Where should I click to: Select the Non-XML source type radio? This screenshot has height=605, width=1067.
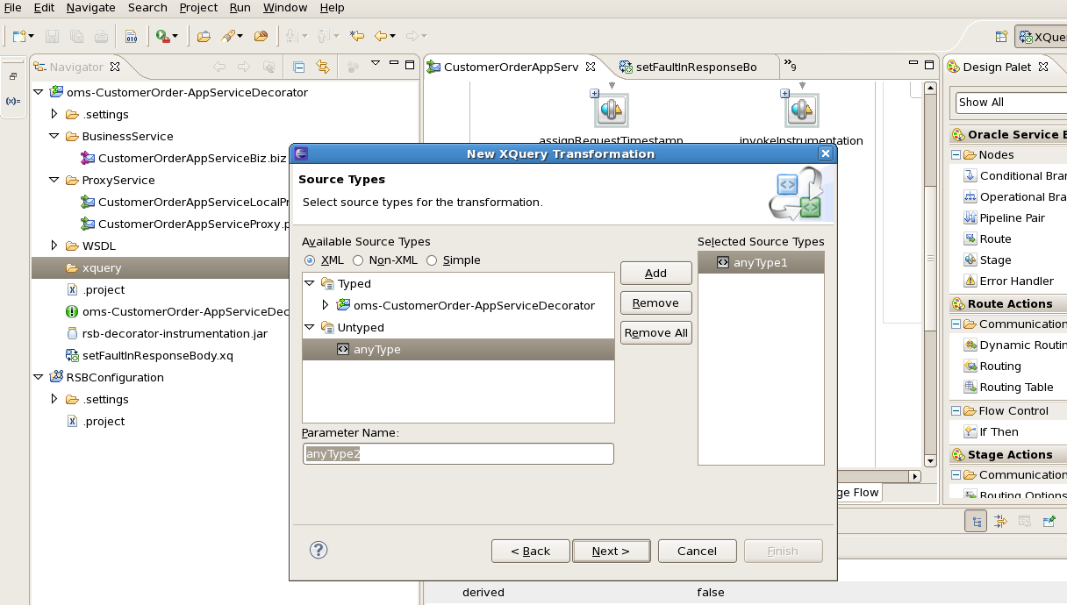click(x=358, y=260)
